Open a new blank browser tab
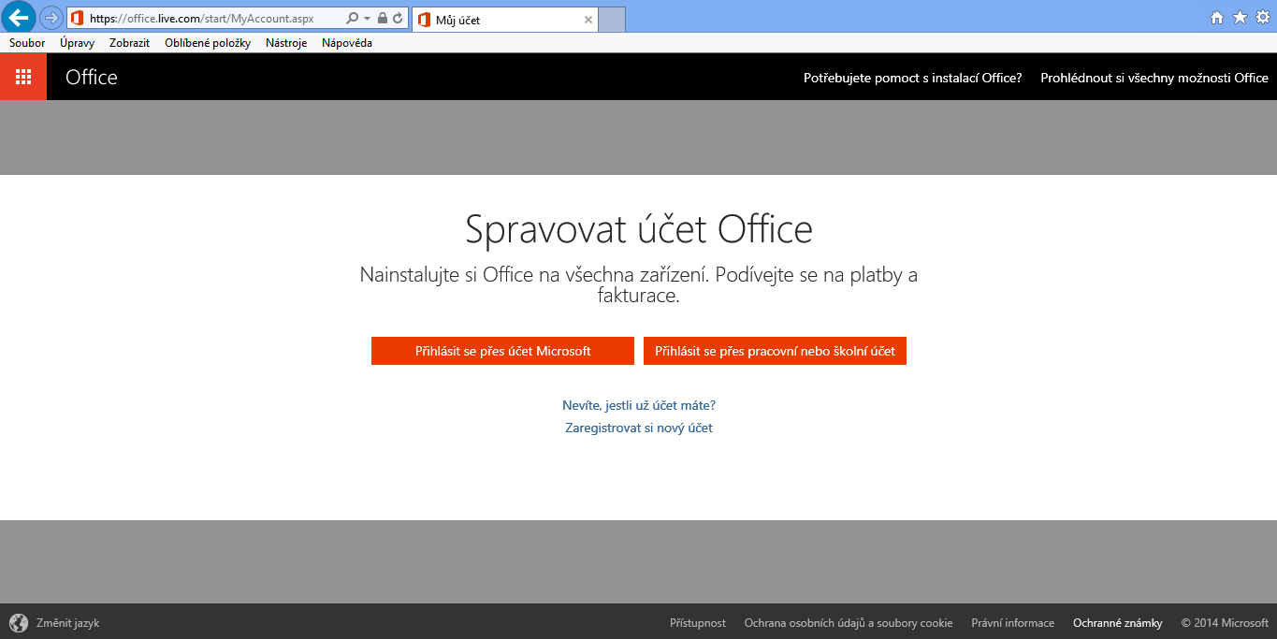Viewport: 1277px width, 639px height. [x=612, y=19]
